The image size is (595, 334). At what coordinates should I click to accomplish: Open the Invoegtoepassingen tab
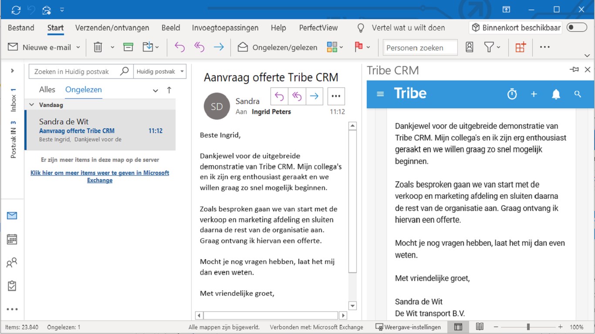click(225, 28)
